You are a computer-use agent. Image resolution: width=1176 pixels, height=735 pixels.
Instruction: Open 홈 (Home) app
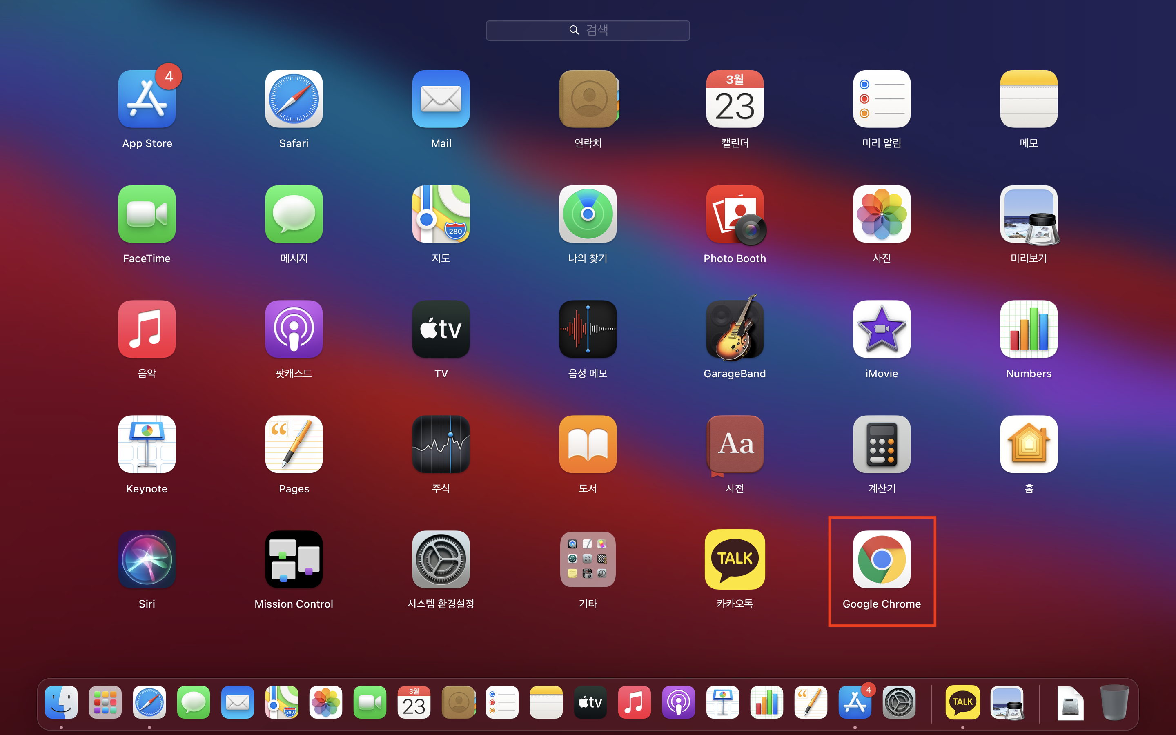pyautogui.click(x=1029, y=444)
